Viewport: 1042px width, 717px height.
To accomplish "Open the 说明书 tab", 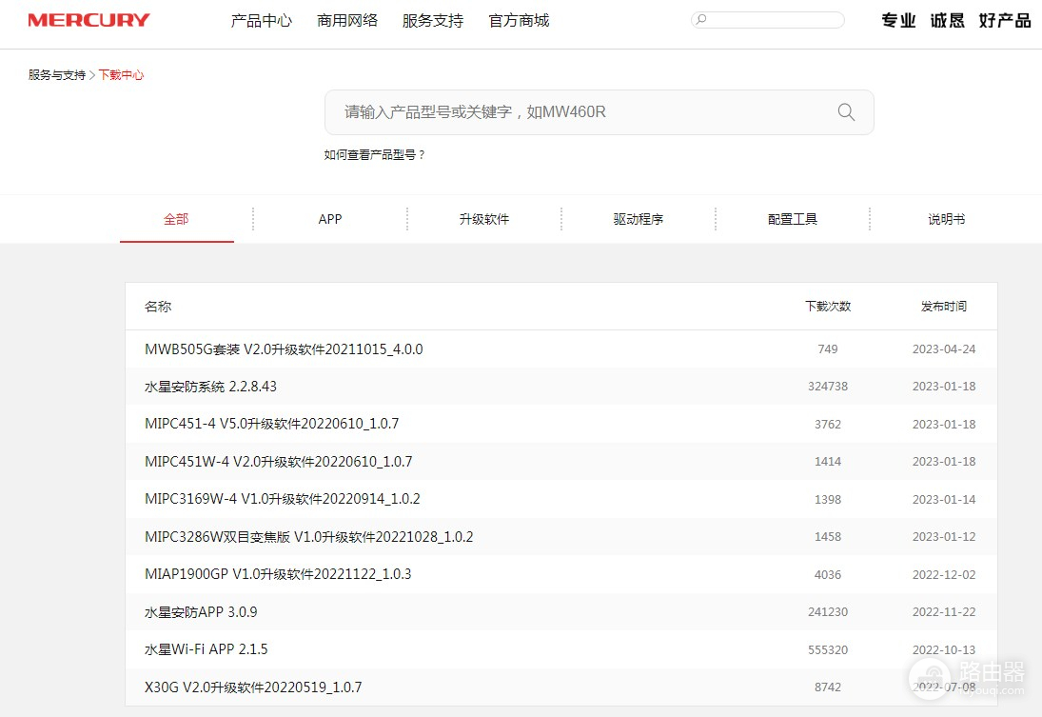I will coord(945,219).
